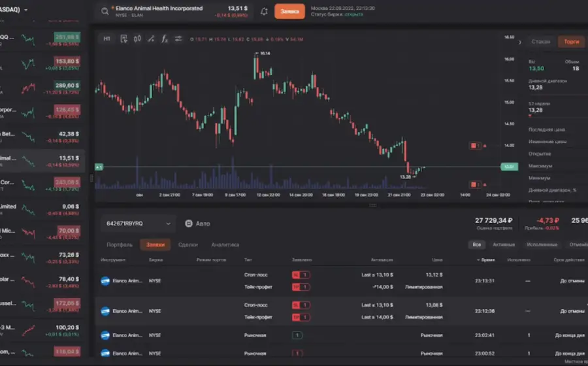
Task: Click the watchlist panel divider grip
Action: tap(91, 178)
